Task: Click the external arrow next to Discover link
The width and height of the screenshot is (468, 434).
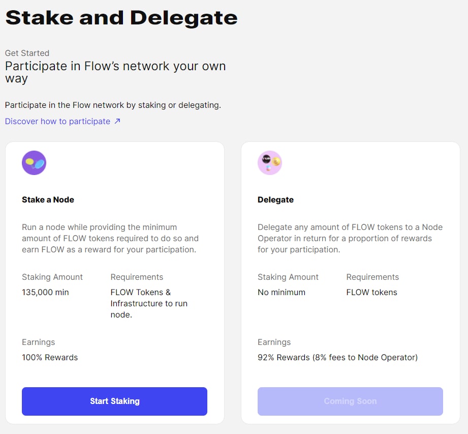Action: click(x=117, y=121)
